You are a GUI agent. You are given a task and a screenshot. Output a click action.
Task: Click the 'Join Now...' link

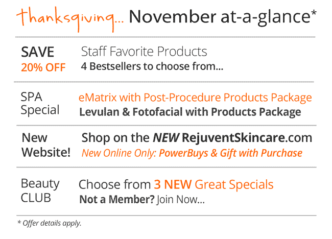pos(181,200)
